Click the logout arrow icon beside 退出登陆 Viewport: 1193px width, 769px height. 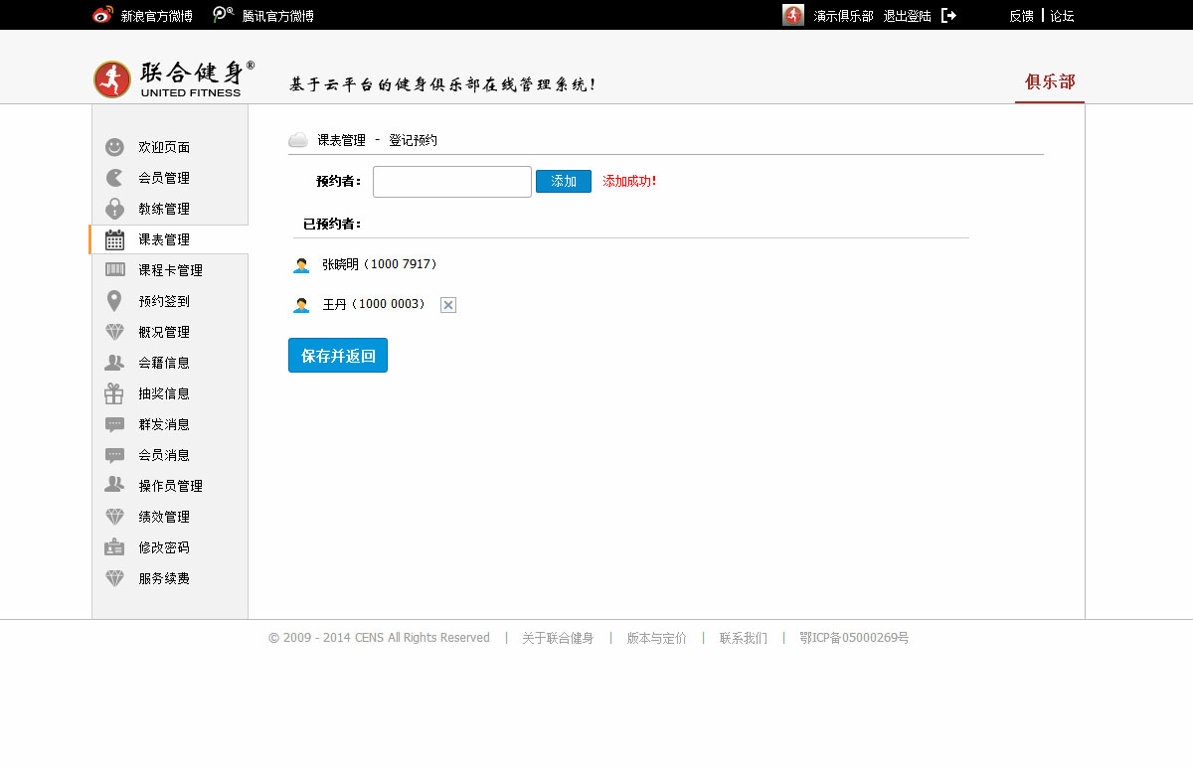948,16
